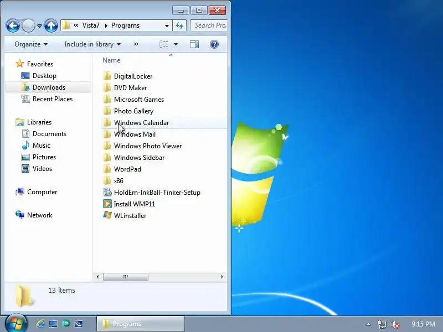Screen dimensions: 443x332
Task: Click Programs in the address breadcrumb
Action: click(126, 25)
